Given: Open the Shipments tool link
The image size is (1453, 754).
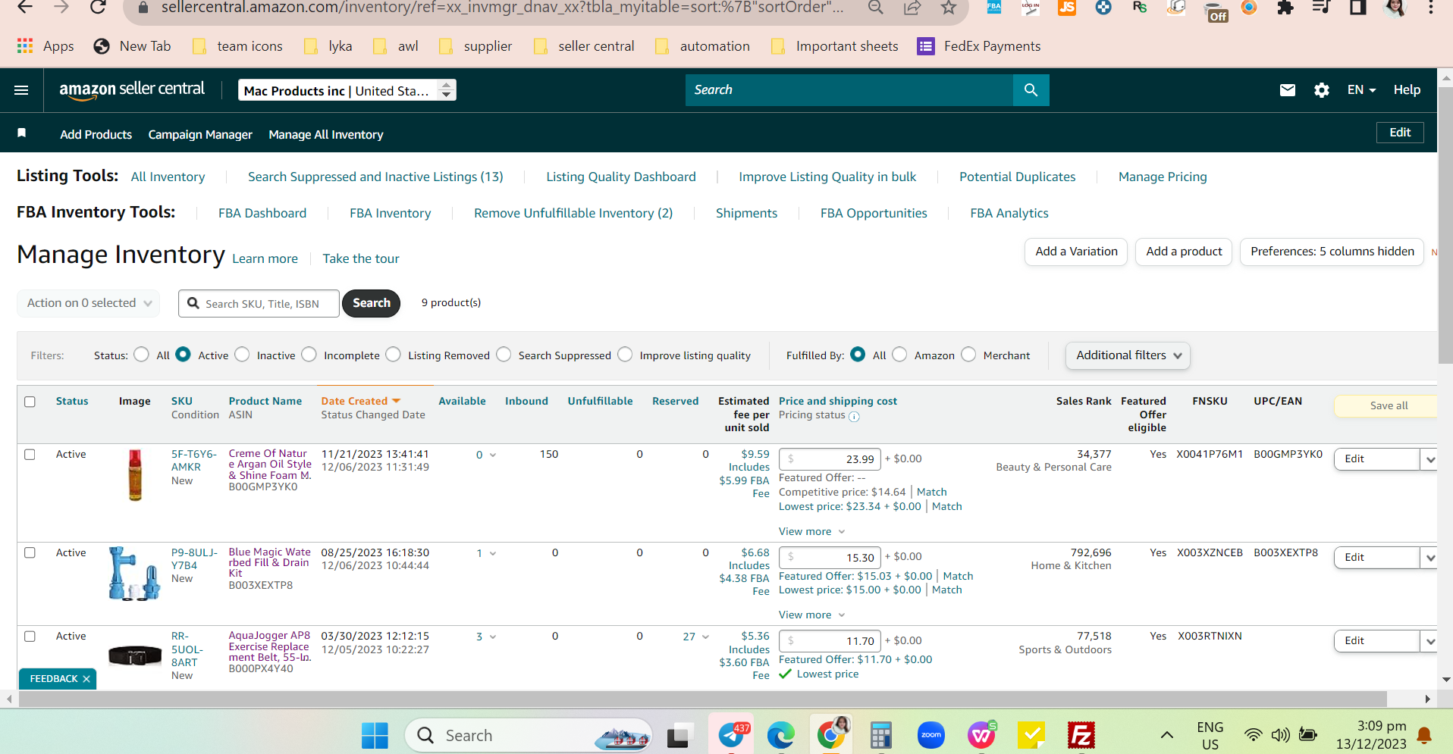Looking at the screenshot, I should tap(746, 214).
